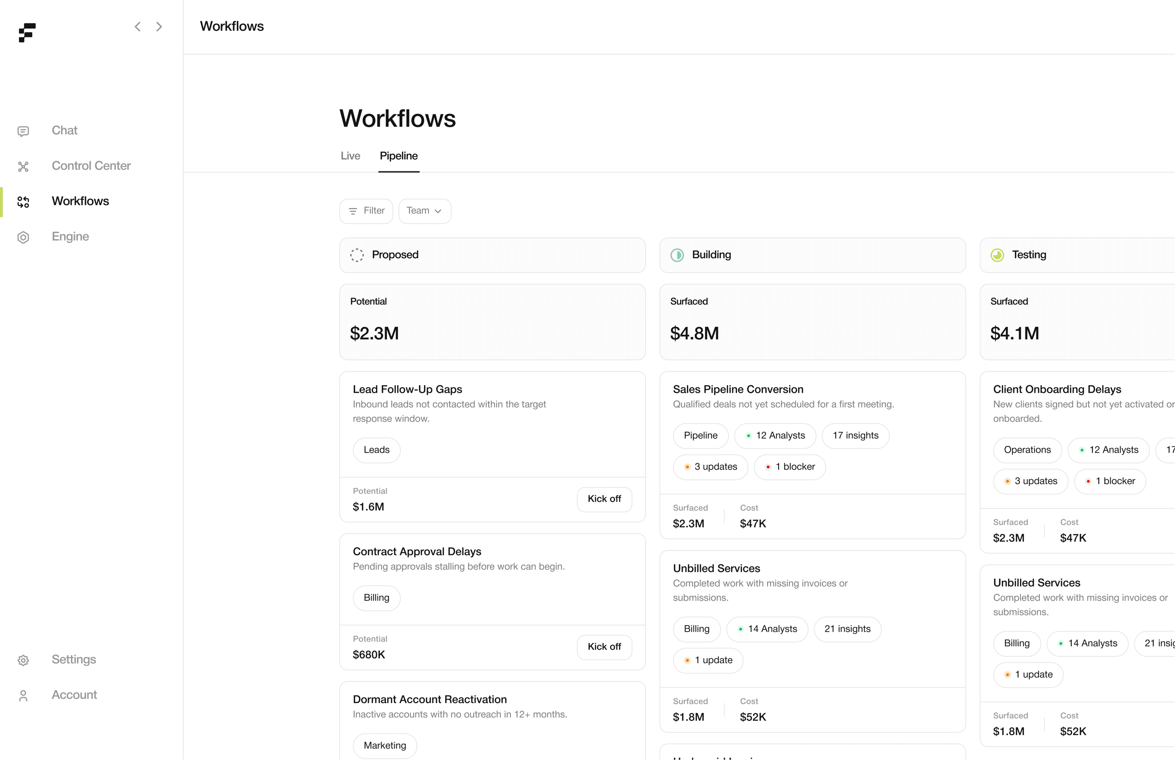Screen dimensions: 1175x760
Task: Click 14 Analysts chip on Building Unbilled Services
Action: [767, 629]
